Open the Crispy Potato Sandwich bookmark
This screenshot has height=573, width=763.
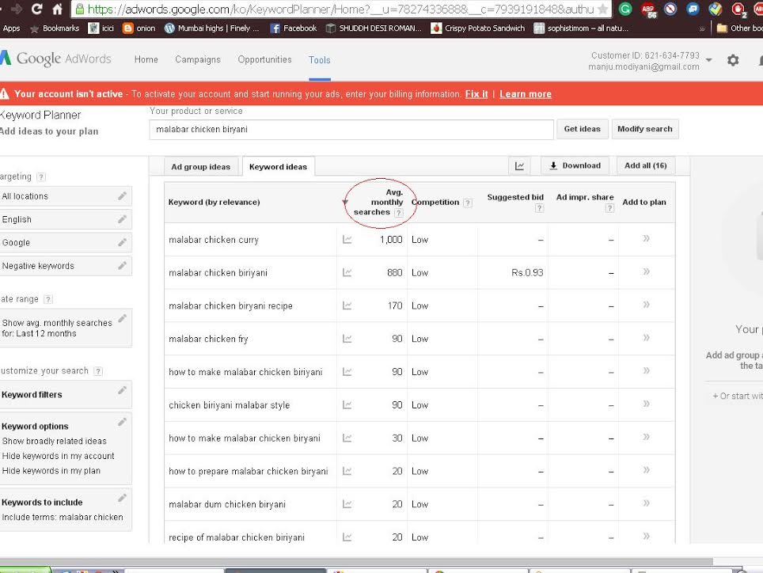(x=478, y=28)
